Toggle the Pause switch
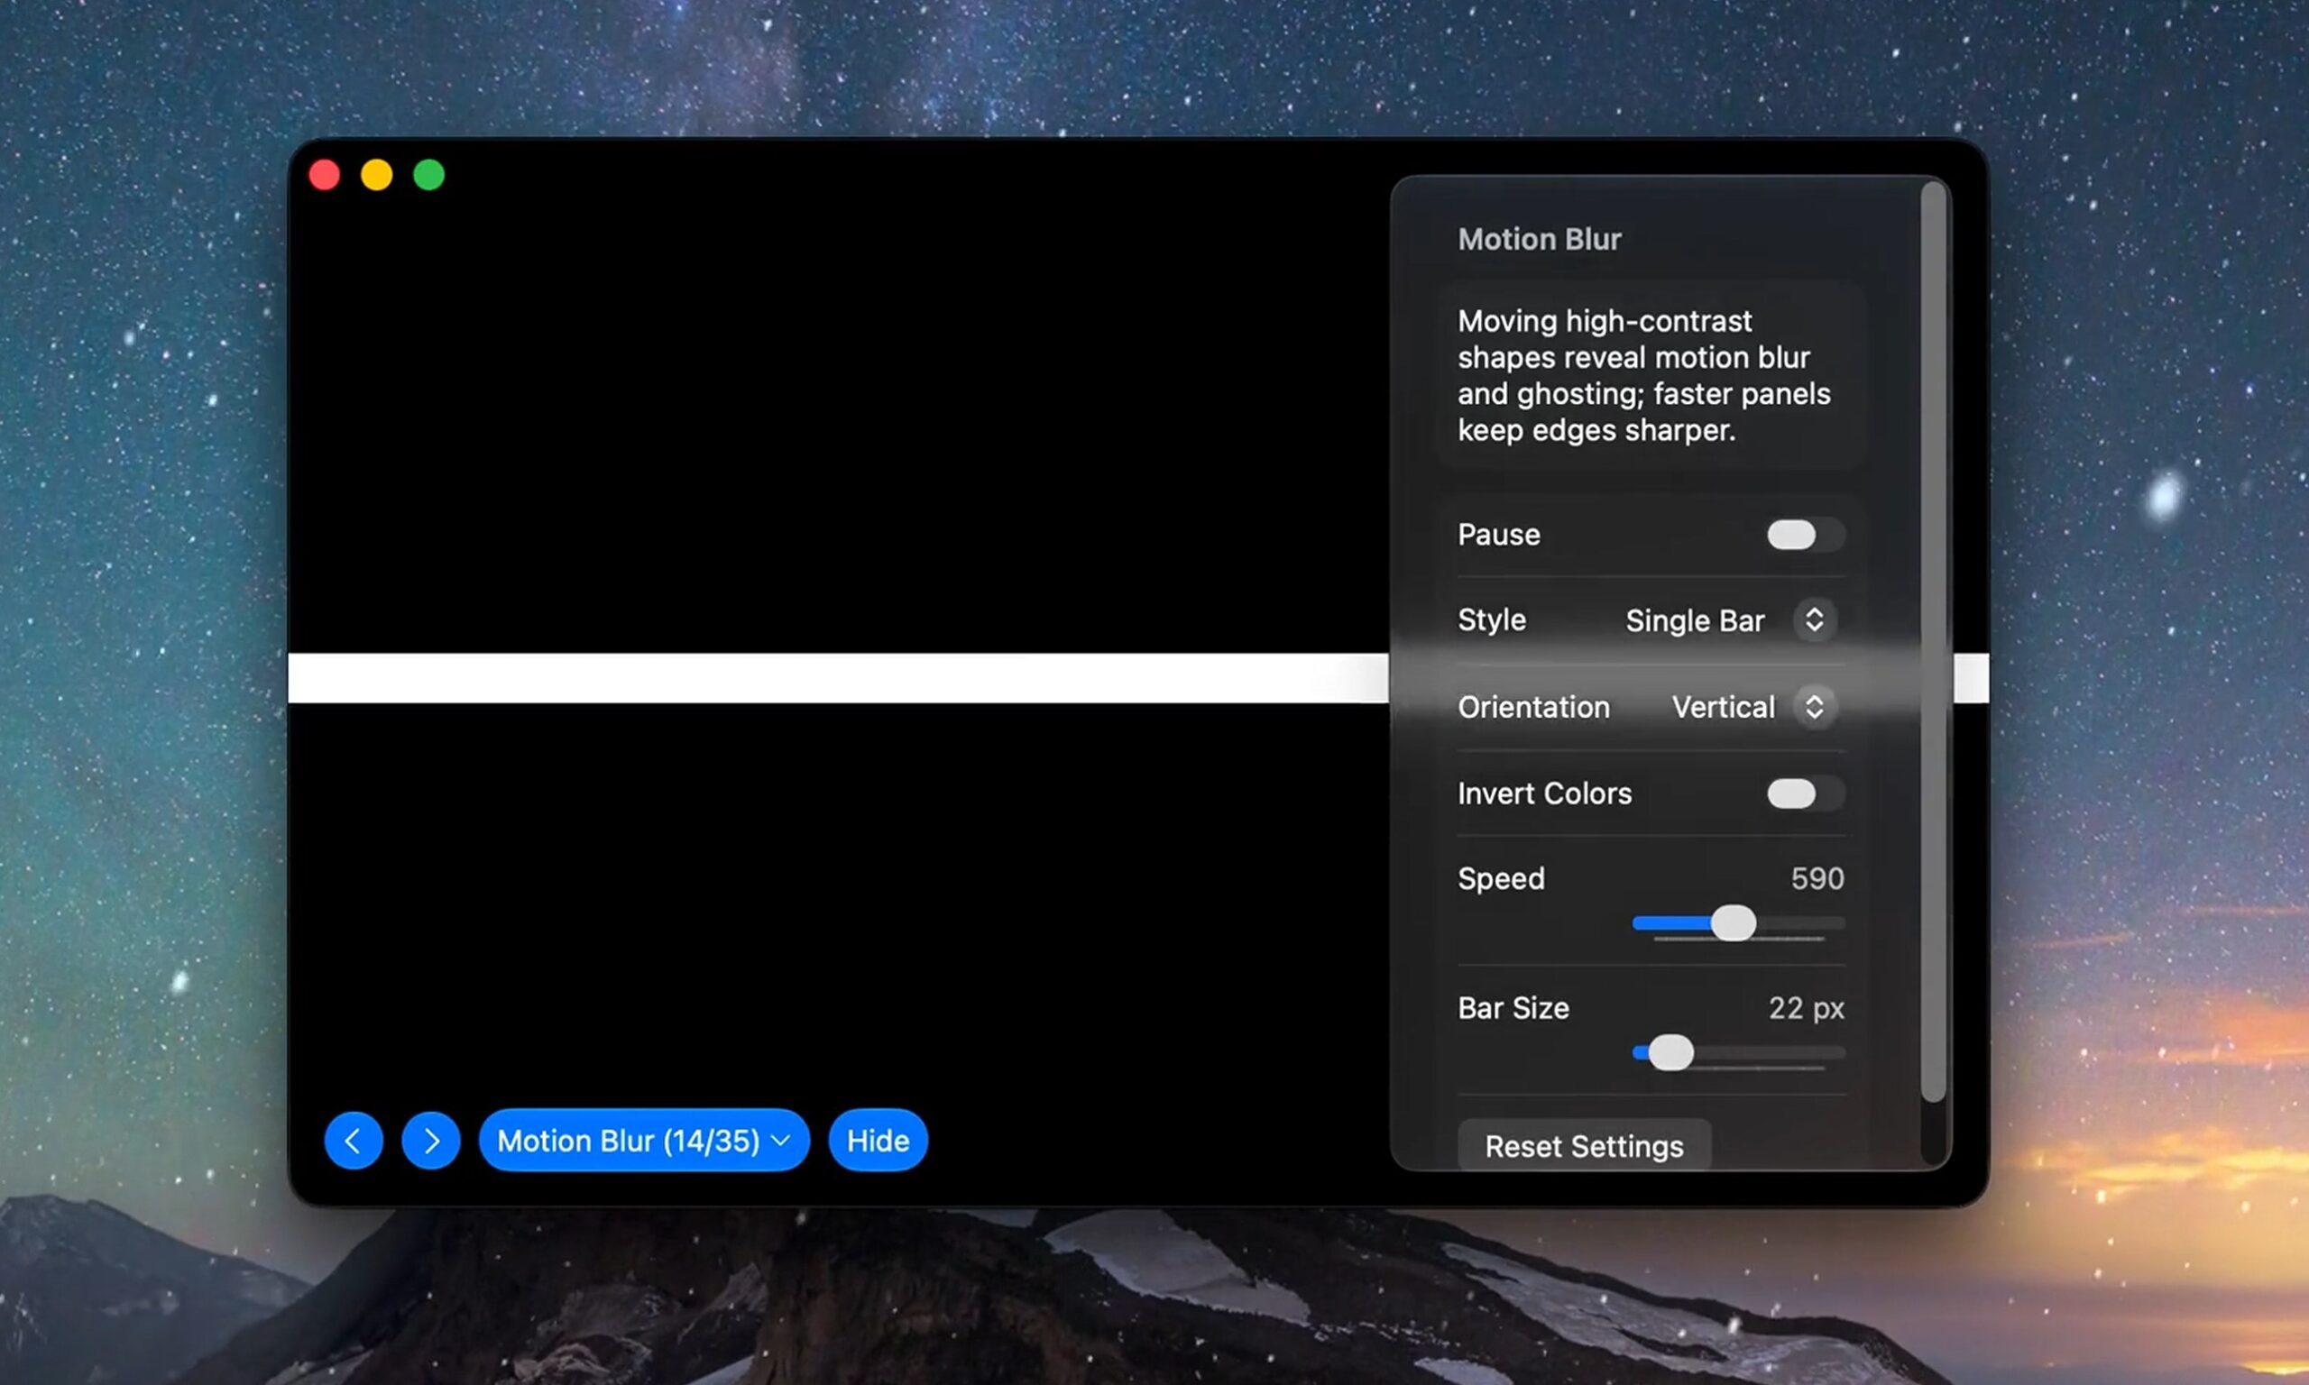The width and height of the screenshot is (2309, 1385). click(x=1805, y=535)
